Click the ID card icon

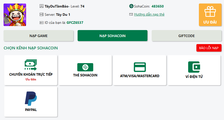tap(42, 23)
